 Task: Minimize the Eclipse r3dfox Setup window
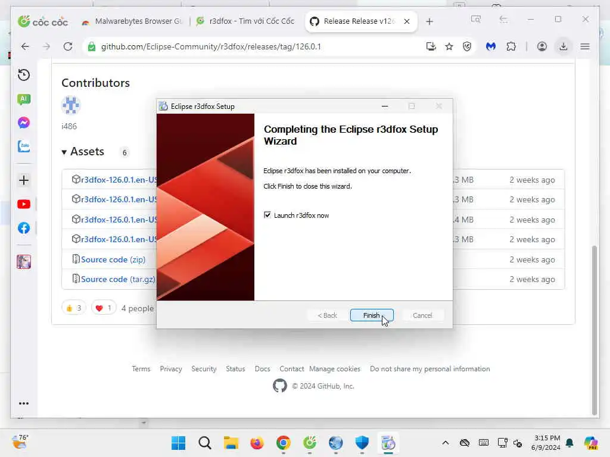(385, 106)
